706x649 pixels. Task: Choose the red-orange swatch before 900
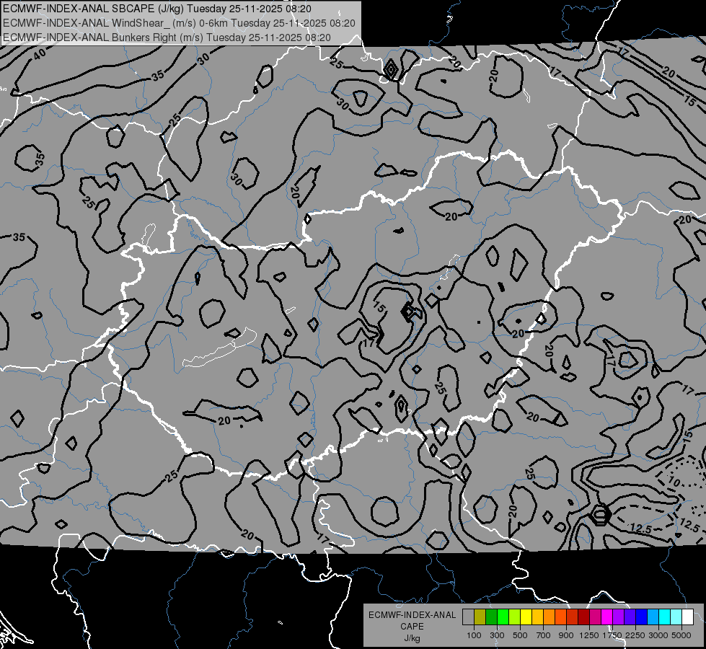click(x=561, y=617)
